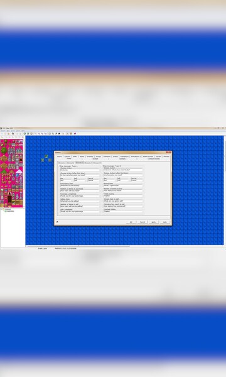Switch to the Actors database tab
226x377 pixels.
(x=59, y=156)
